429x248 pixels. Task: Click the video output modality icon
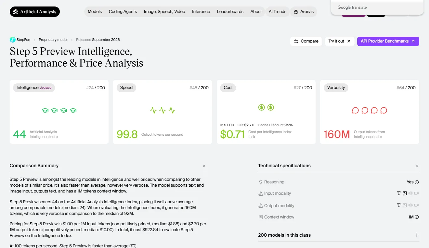pos(417,205)
